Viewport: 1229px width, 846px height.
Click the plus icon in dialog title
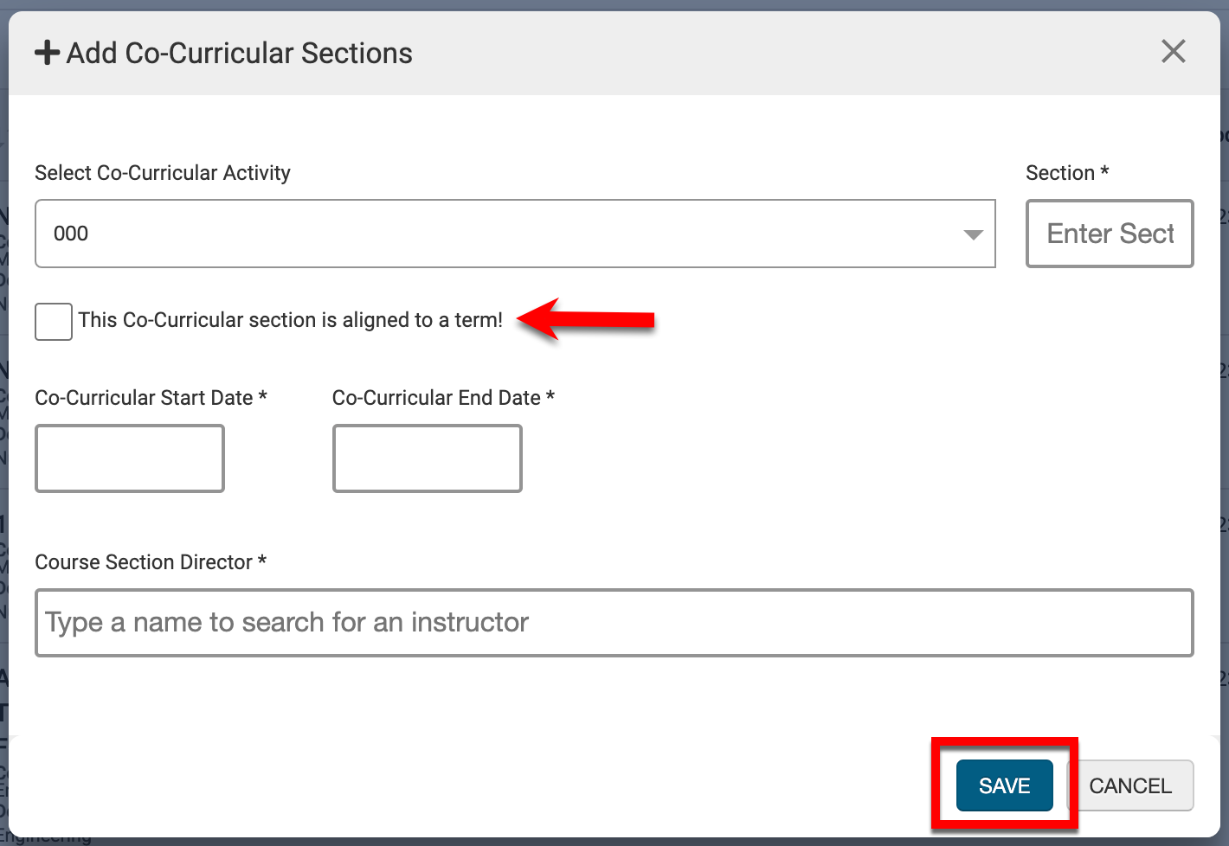pyautogui.click(x=47, y=53)
